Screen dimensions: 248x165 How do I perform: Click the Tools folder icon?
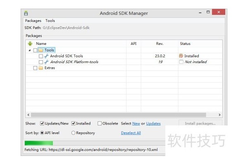[41, 50]
